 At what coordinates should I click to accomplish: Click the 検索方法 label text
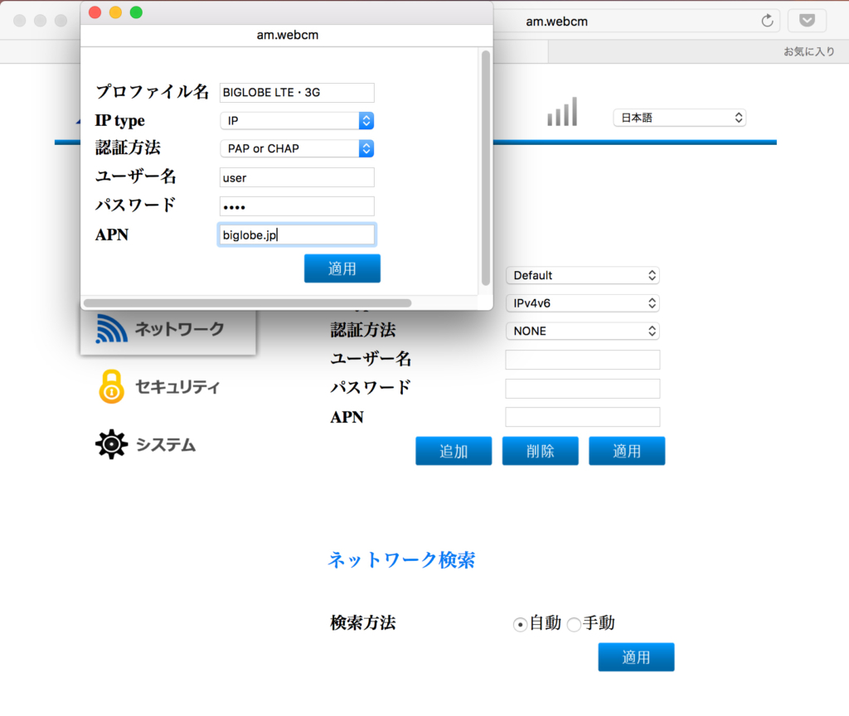pos(363,623)
